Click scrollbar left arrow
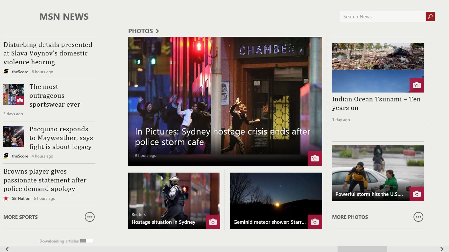Image resolution: width=449 pixels, height=252 pixels. [x=7, y=249]
